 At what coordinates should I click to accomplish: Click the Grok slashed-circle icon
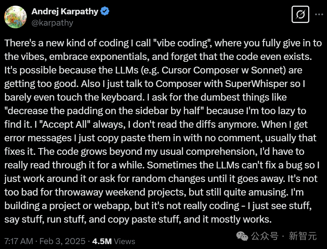tap(300, 14)
